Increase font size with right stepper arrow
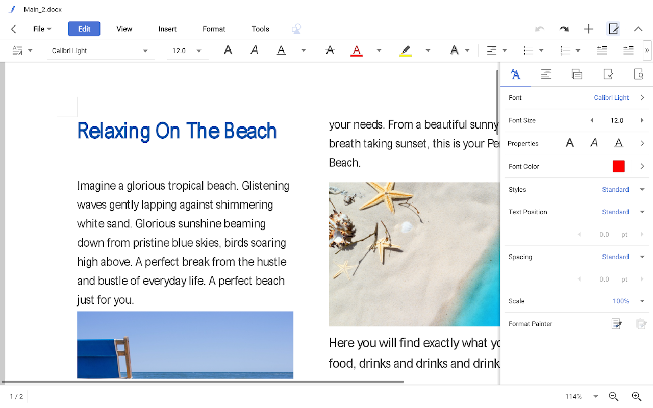 coord(642,120)
